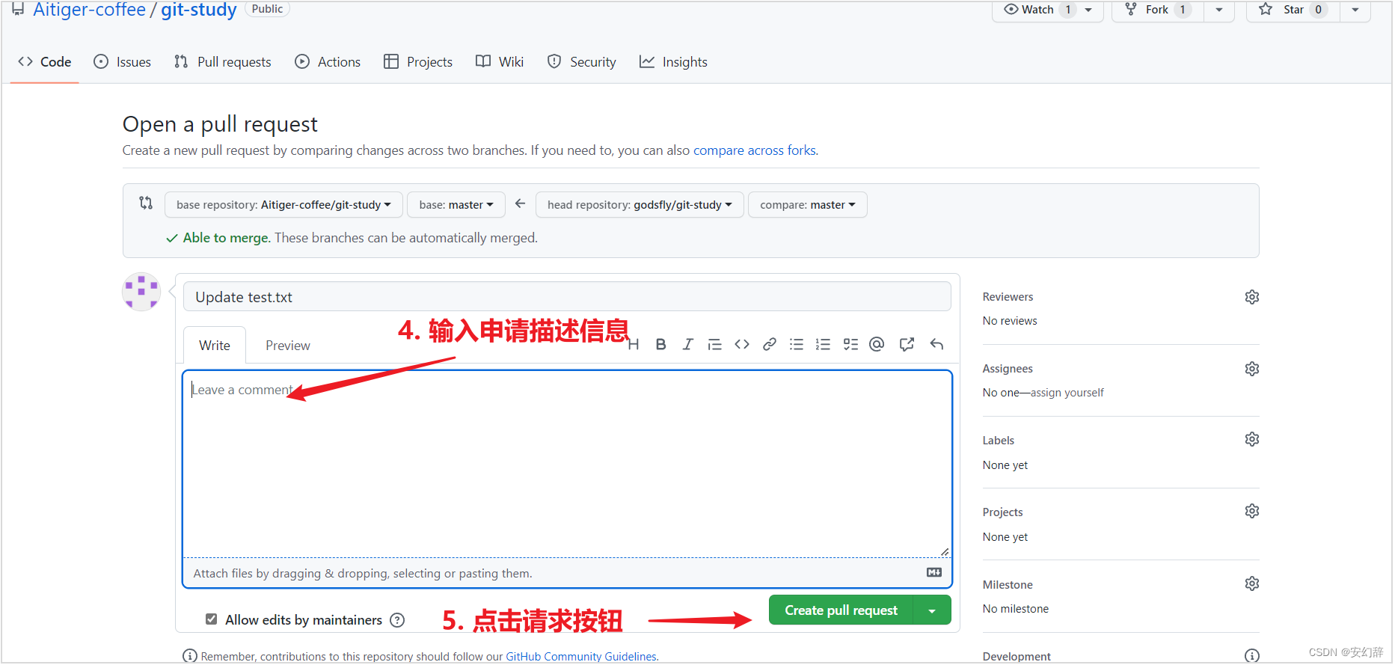Toggle Allow edits by maintainers checkbox

click(x=212, y=619)
